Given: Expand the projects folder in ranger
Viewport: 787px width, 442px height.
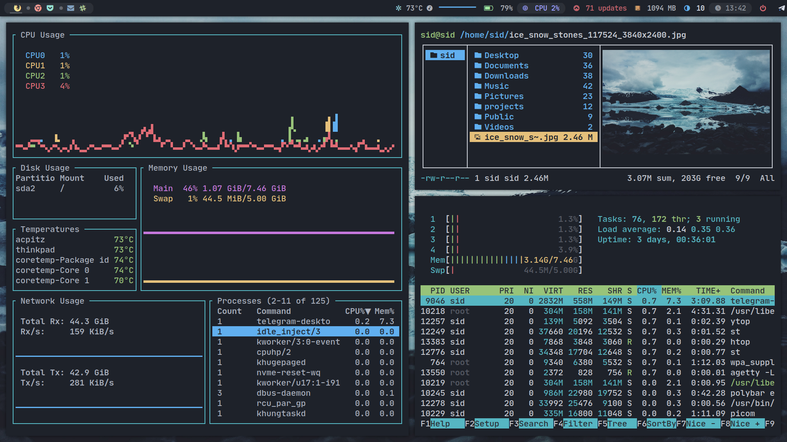Looking at the screenshot, I should click(x=504, y=106).
